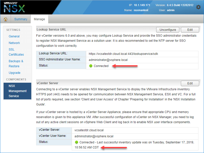Click the lookupservice/sdk URL value
The width and height of the screenshot is (204, 153).
click(x=123, y=54)
